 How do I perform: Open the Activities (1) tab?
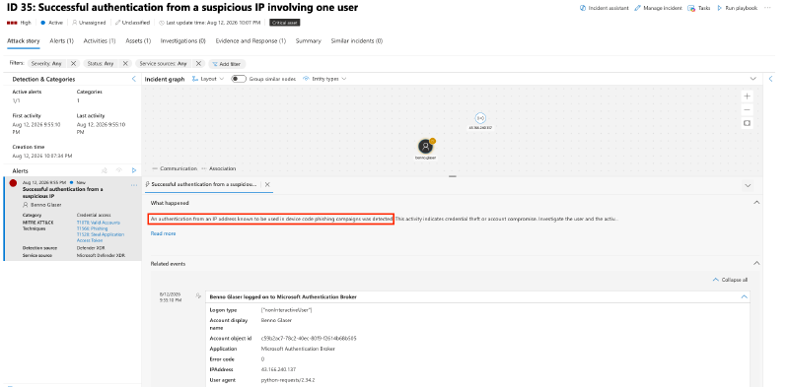click(x=100, y=41)
